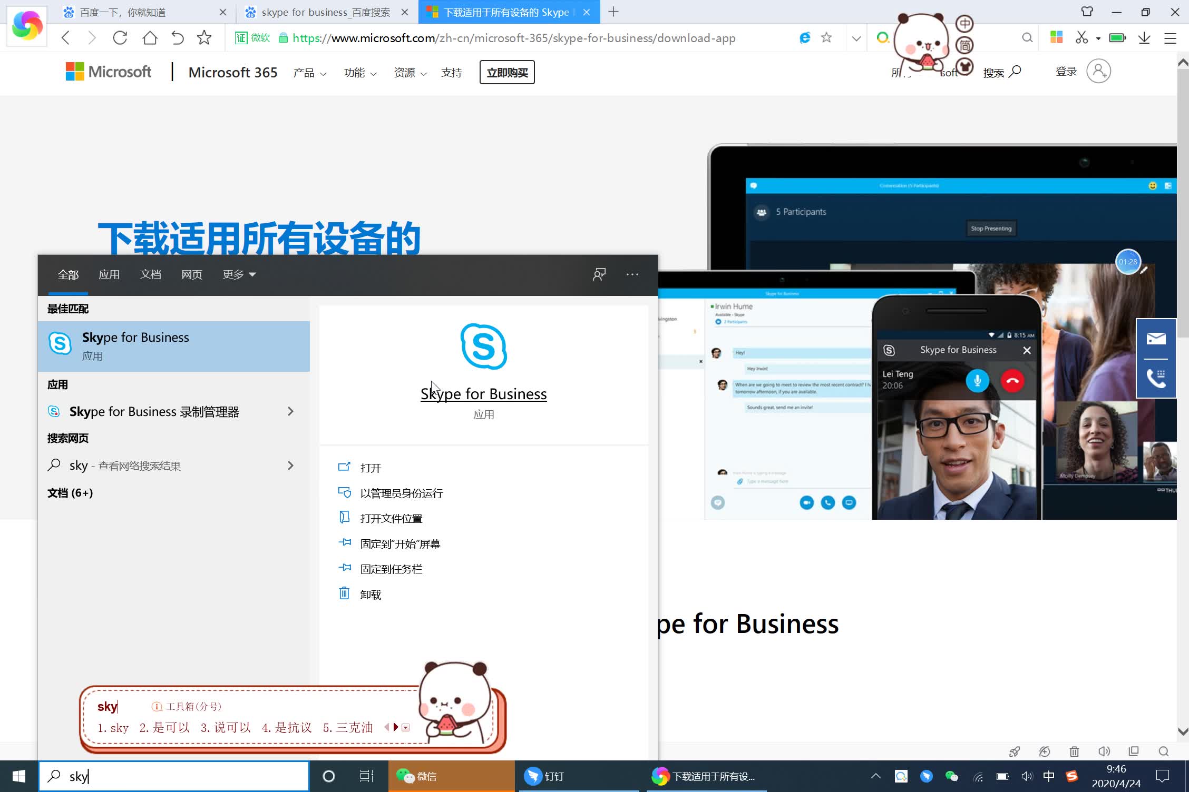Screen dimensions: 1189x792
Task: Go to browser home page
Action: [150, 38]
